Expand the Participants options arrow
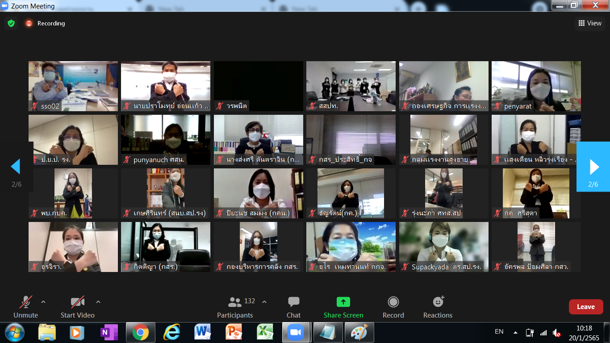610x343 pixels. pyautogui.click(x=264, y=302)
